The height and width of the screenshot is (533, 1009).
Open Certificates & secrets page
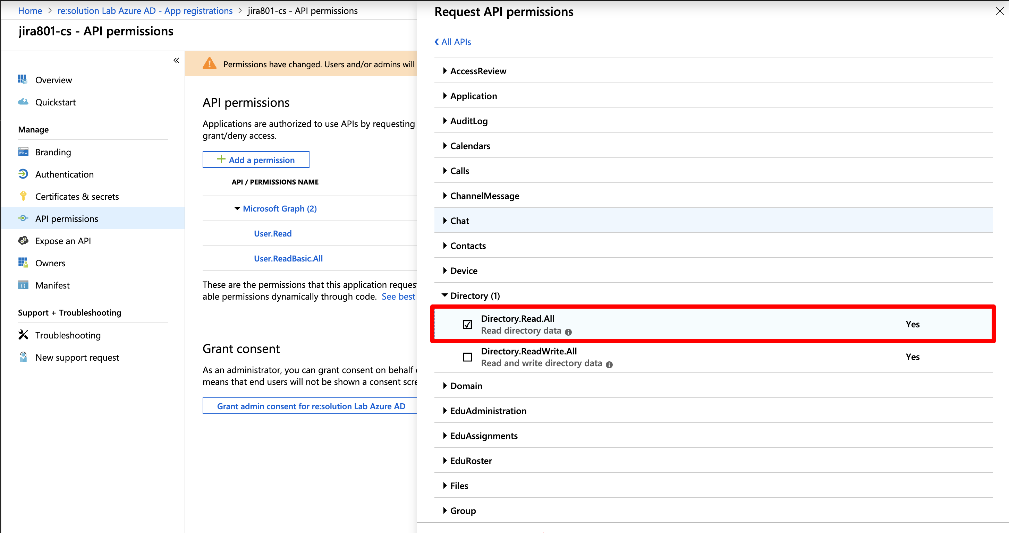(x=77, y=197)
